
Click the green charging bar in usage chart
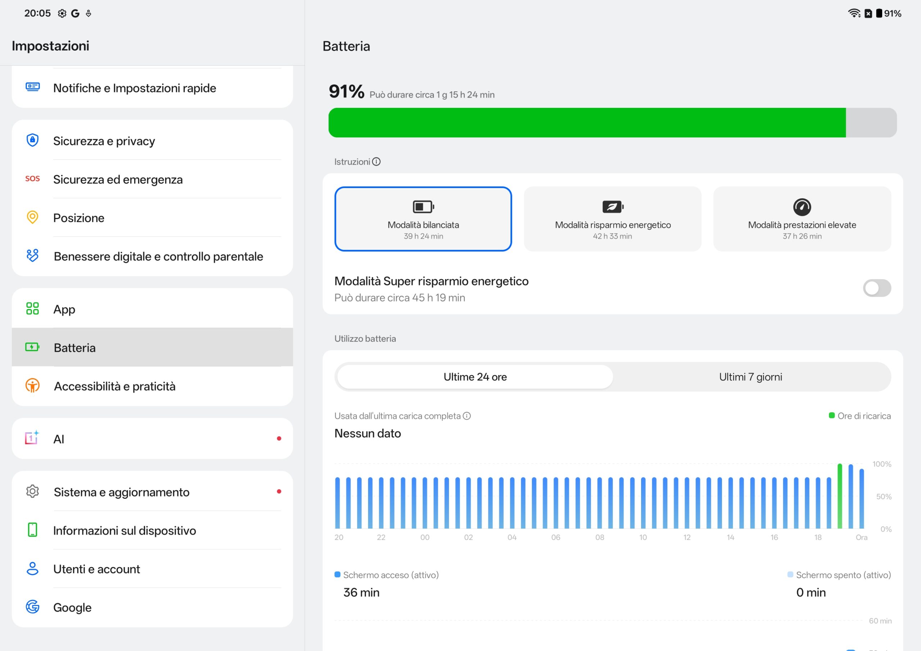(x=840, y=497)
